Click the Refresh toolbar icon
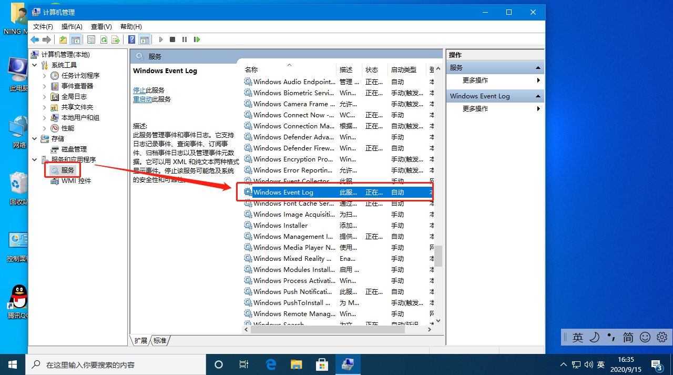The height and width of the screenshot is (375, 673). [104, 39]
